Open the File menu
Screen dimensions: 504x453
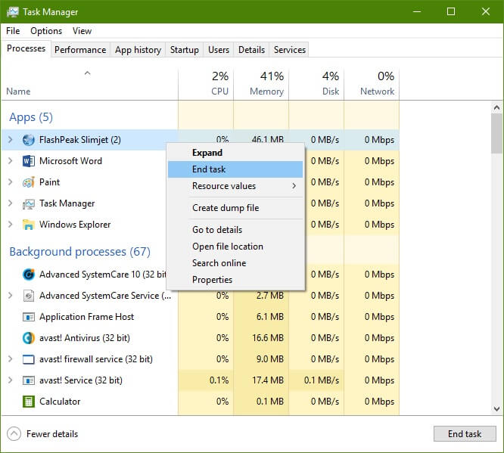(x=13, y=31)
